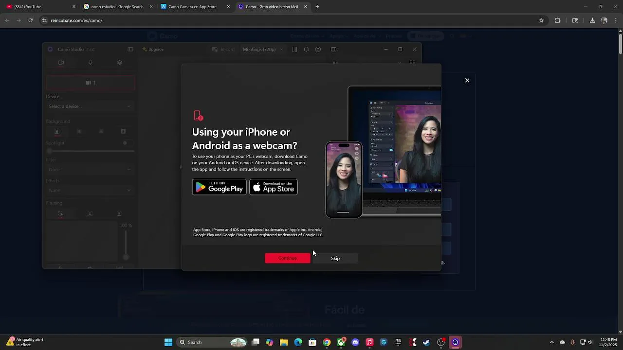Screen dimensions: 623x350
Task: Open the browser extensions puzzle icon
Action: coord(558,20)
